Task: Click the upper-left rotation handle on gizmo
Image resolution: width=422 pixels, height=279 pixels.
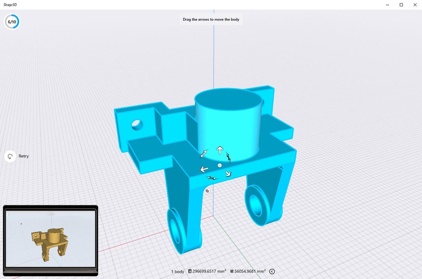Action: (x=204, y=153)
